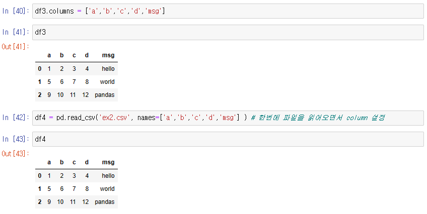Viewport: 427px width, 214px height.
Task: Click the Out[43] output prompt
Action: pos(15,154)
